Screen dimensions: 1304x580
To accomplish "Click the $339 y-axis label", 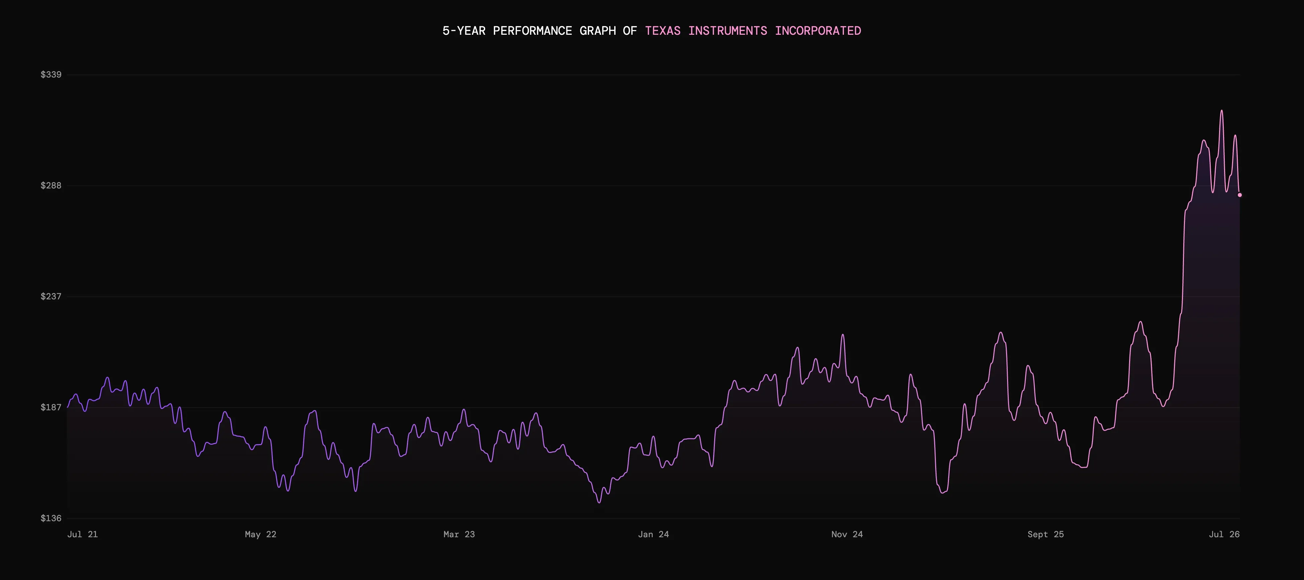I will point(51,75).
